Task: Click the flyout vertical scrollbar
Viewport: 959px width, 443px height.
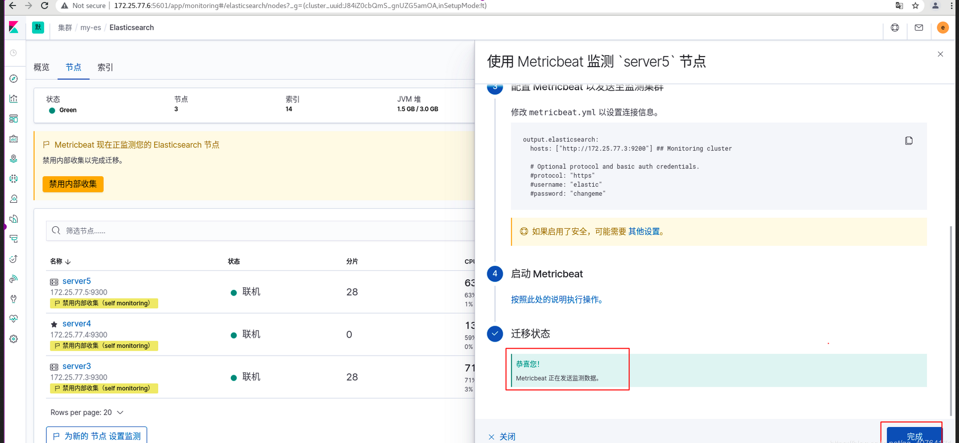Action: pyautogui.click(x=951, y=321)
